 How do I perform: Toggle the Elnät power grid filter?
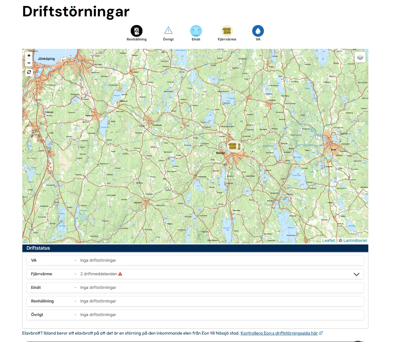coord(196,31)
